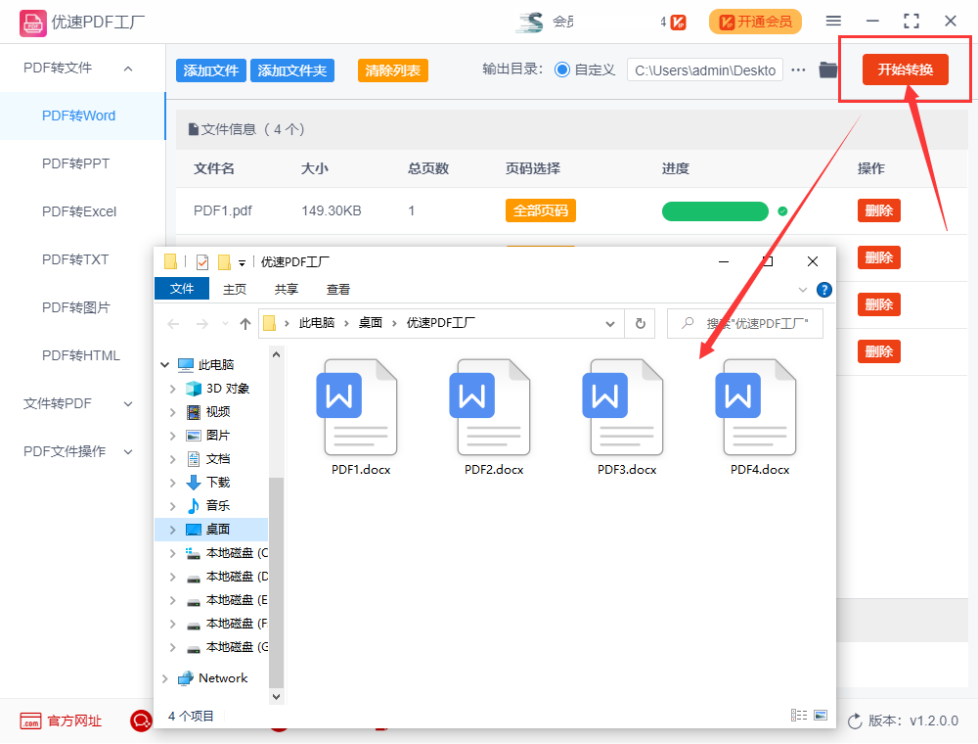Click the folder browse icon beside output path
The image size is (978, 744).
[x=827, y=70]
